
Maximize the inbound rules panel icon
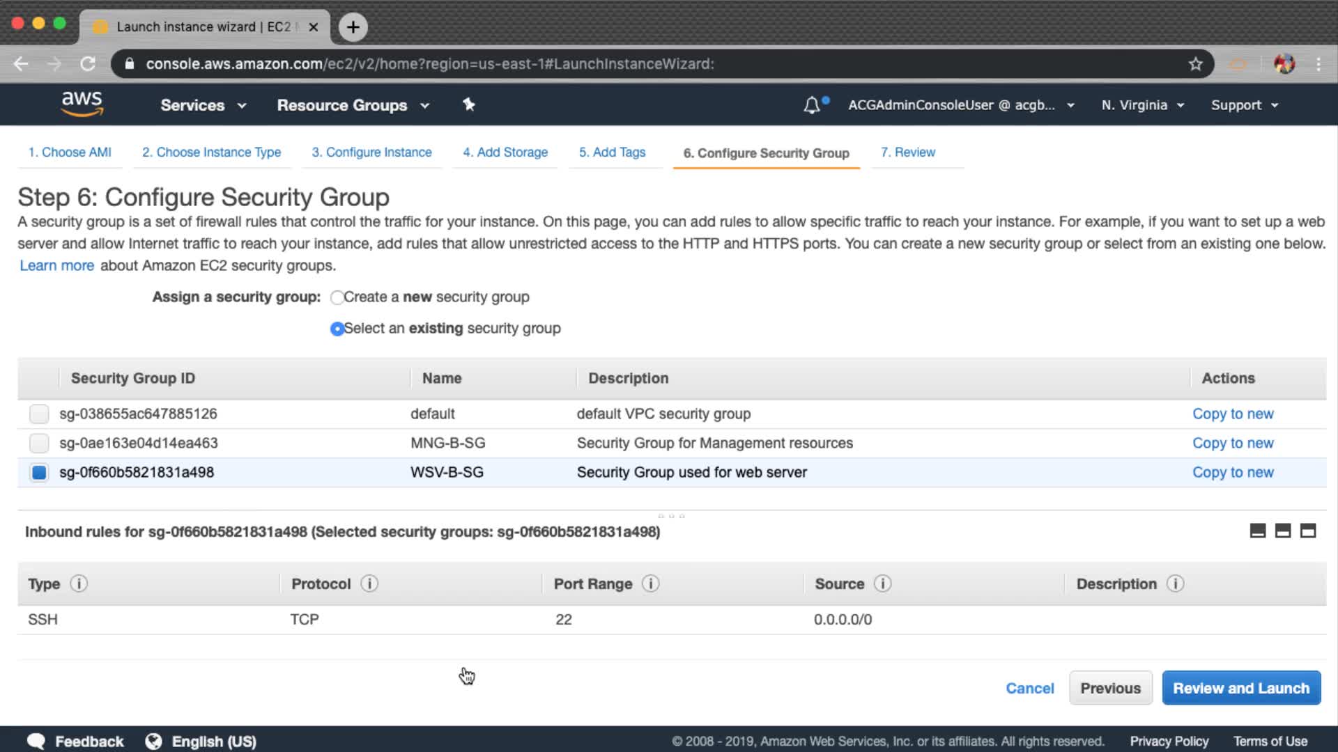pos(1308,531)
